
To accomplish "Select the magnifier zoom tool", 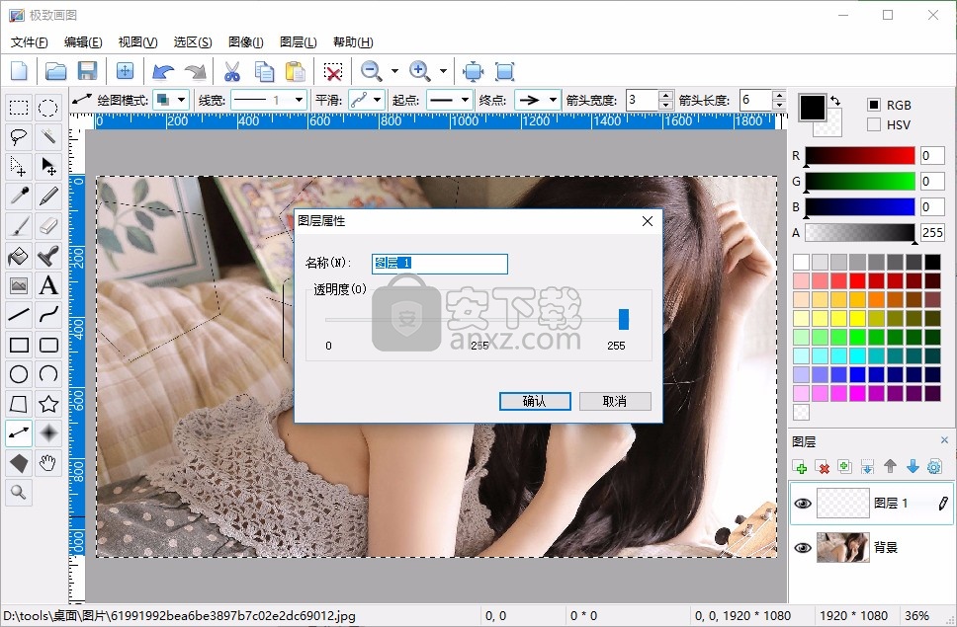I will tap(19, 493).
